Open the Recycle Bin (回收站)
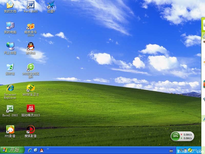Viewport: 205px width, 154px height. click(x=10, y=67)
